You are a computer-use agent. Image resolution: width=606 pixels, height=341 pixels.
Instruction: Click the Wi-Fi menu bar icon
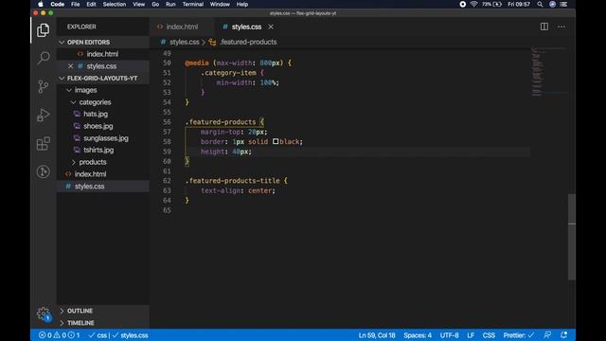click(473, 4)
